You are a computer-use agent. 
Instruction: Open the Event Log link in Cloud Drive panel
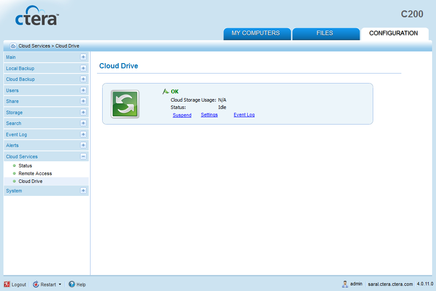tap(244, 115)
